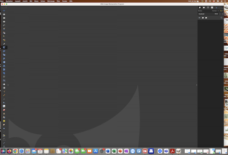Select the Free Select lasso tool
Image resolution: width=228 pixels, height=155 pixels.
tap(4, 25)
